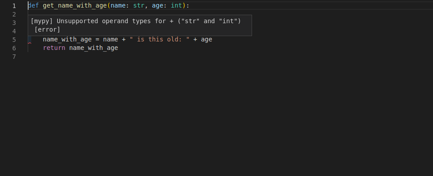Click the age parameter in function signature
433x176 pixels.
(157, 5)
